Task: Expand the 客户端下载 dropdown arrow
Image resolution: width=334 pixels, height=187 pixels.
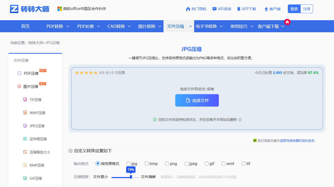Action: [283, 26]
